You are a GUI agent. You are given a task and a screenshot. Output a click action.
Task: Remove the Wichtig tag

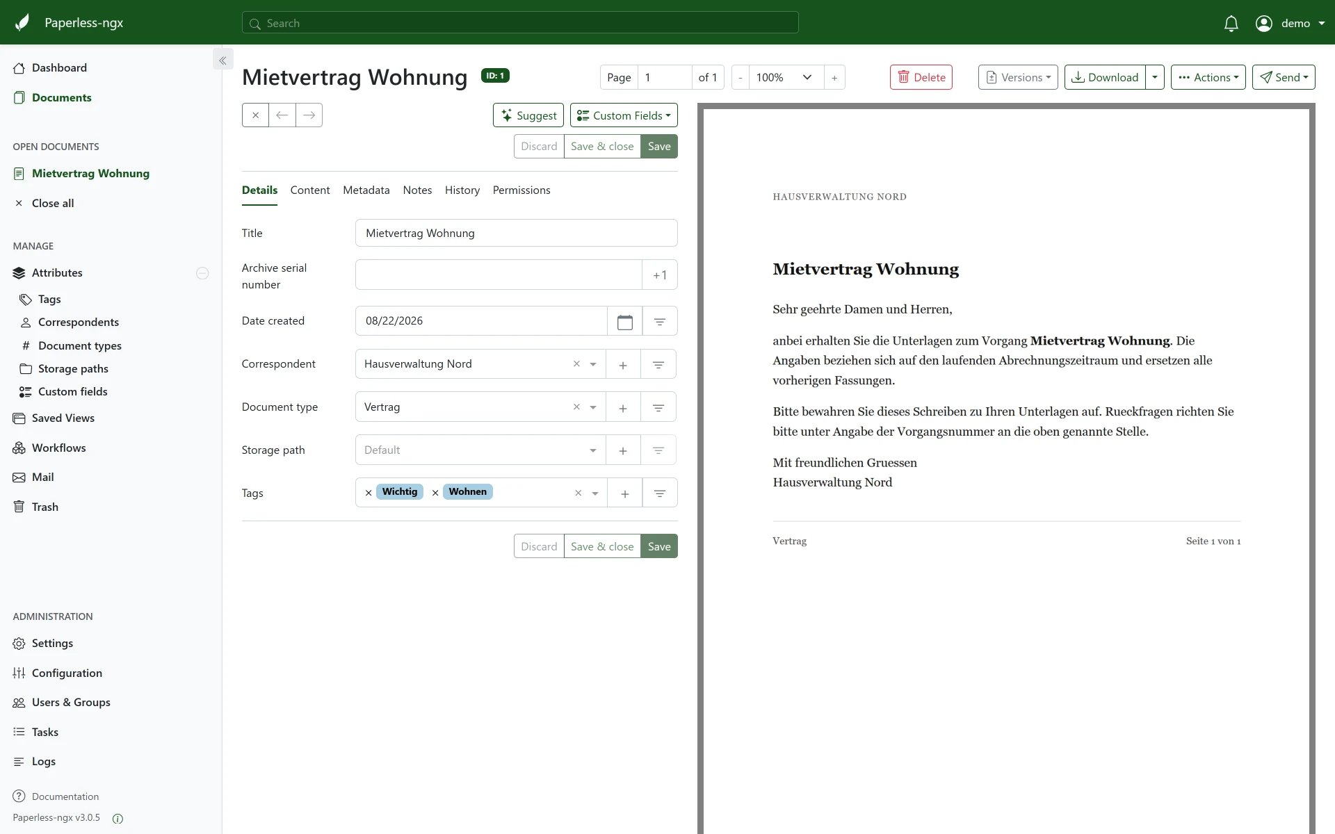(x=369, y=493)
